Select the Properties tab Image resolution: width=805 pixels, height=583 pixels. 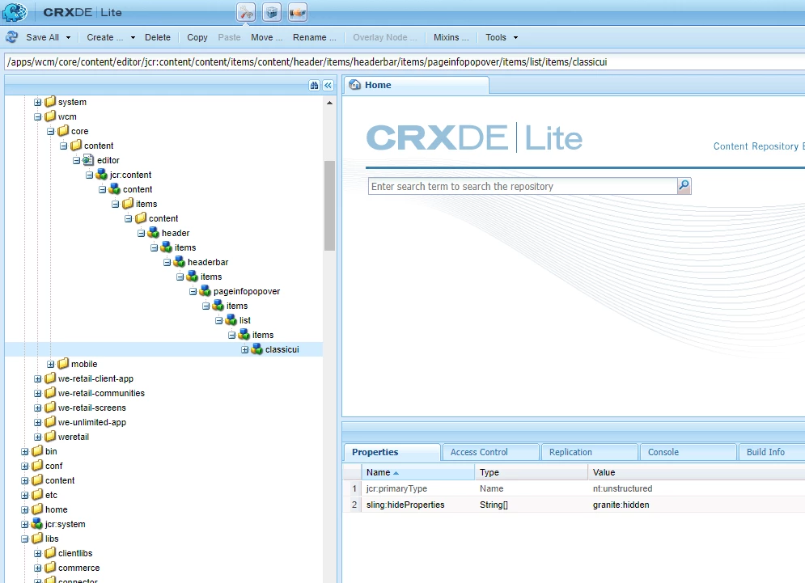[392, 452]
